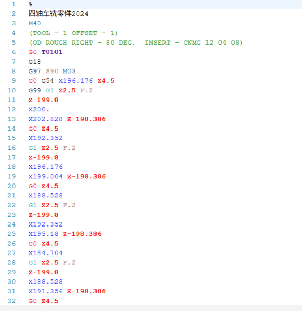Click line number 19 in the gutter
This screenshot has height=311, width=302.
tap(11, 177)
